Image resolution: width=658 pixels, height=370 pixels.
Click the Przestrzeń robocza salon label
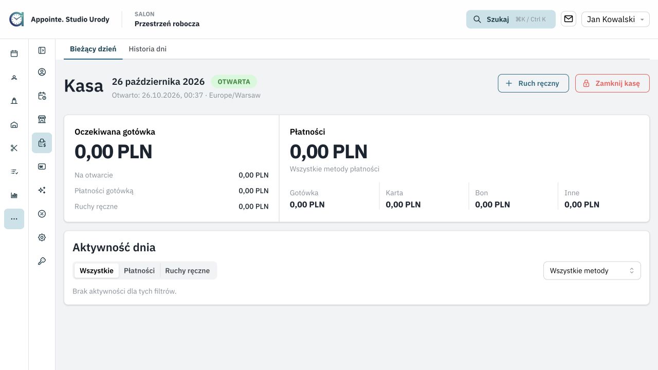[x=167, y=24]
